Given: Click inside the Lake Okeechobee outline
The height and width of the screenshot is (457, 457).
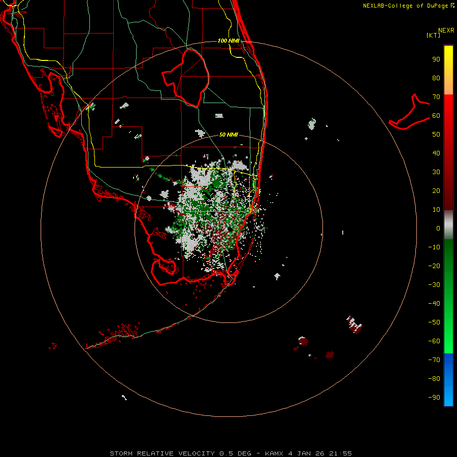Looking at the screenshot, I should point(191,79).
